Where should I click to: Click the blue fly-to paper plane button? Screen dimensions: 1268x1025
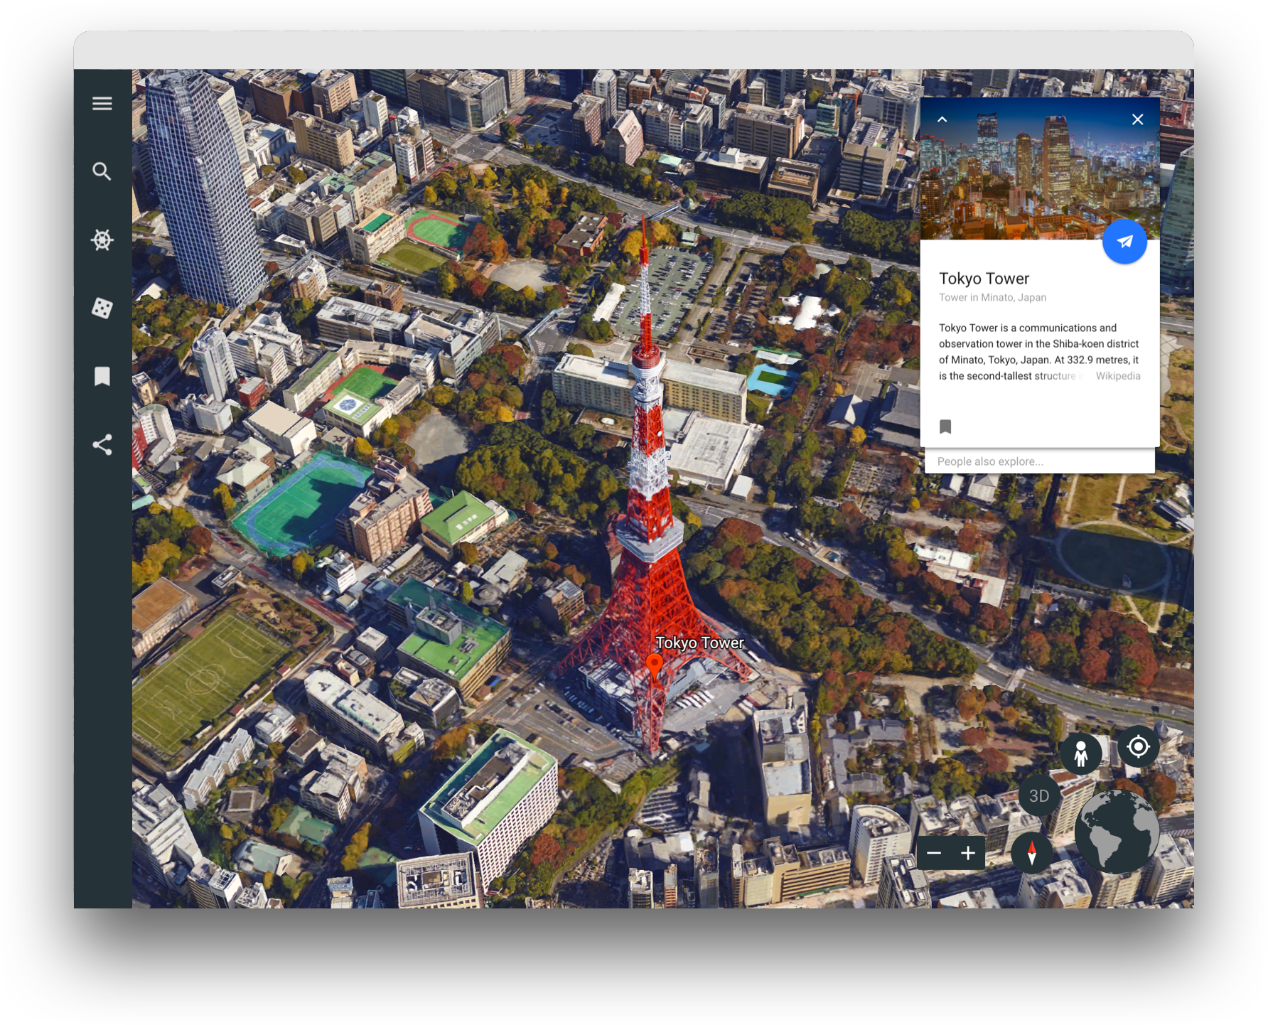(x=1124, y=242)
